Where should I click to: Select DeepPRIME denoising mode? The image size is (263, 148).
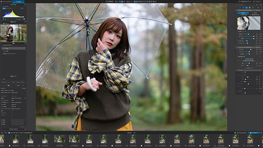[243, 15]
